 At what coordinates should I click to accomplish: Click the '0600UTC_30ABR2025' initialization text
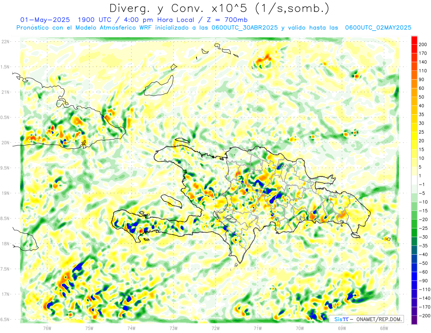click(x=245, y=28)
